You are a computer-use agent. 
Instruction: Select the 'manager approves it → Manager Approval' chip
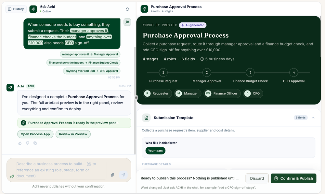(90, 54)
